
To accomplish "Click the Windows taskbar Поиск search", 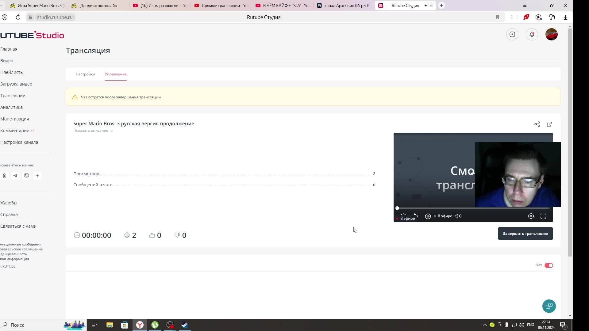I will click(x=17, y=325).
